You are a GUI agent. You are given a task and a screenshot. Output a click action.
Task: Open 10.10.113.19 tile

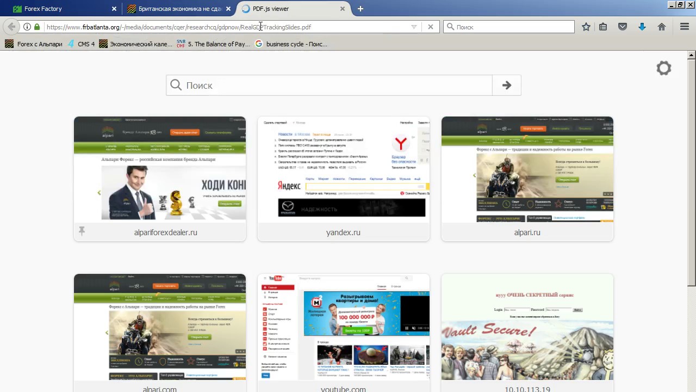tap(527, 333)
